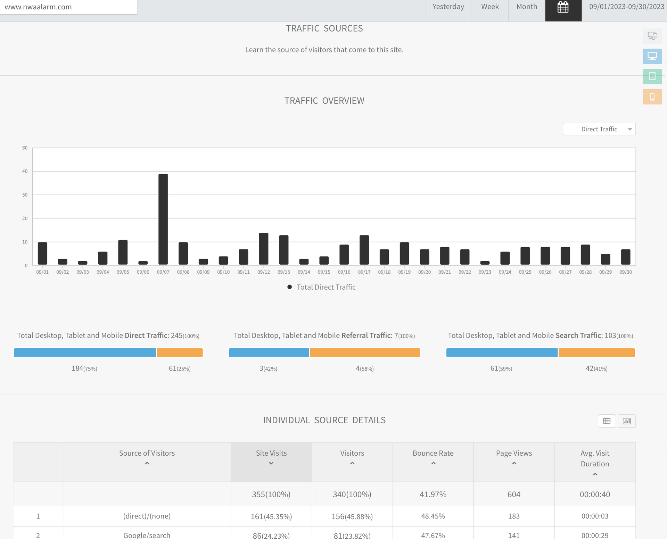Sort by Bounce Rate column
Screen dimensions: 667x539
click(x=433, y=453)
